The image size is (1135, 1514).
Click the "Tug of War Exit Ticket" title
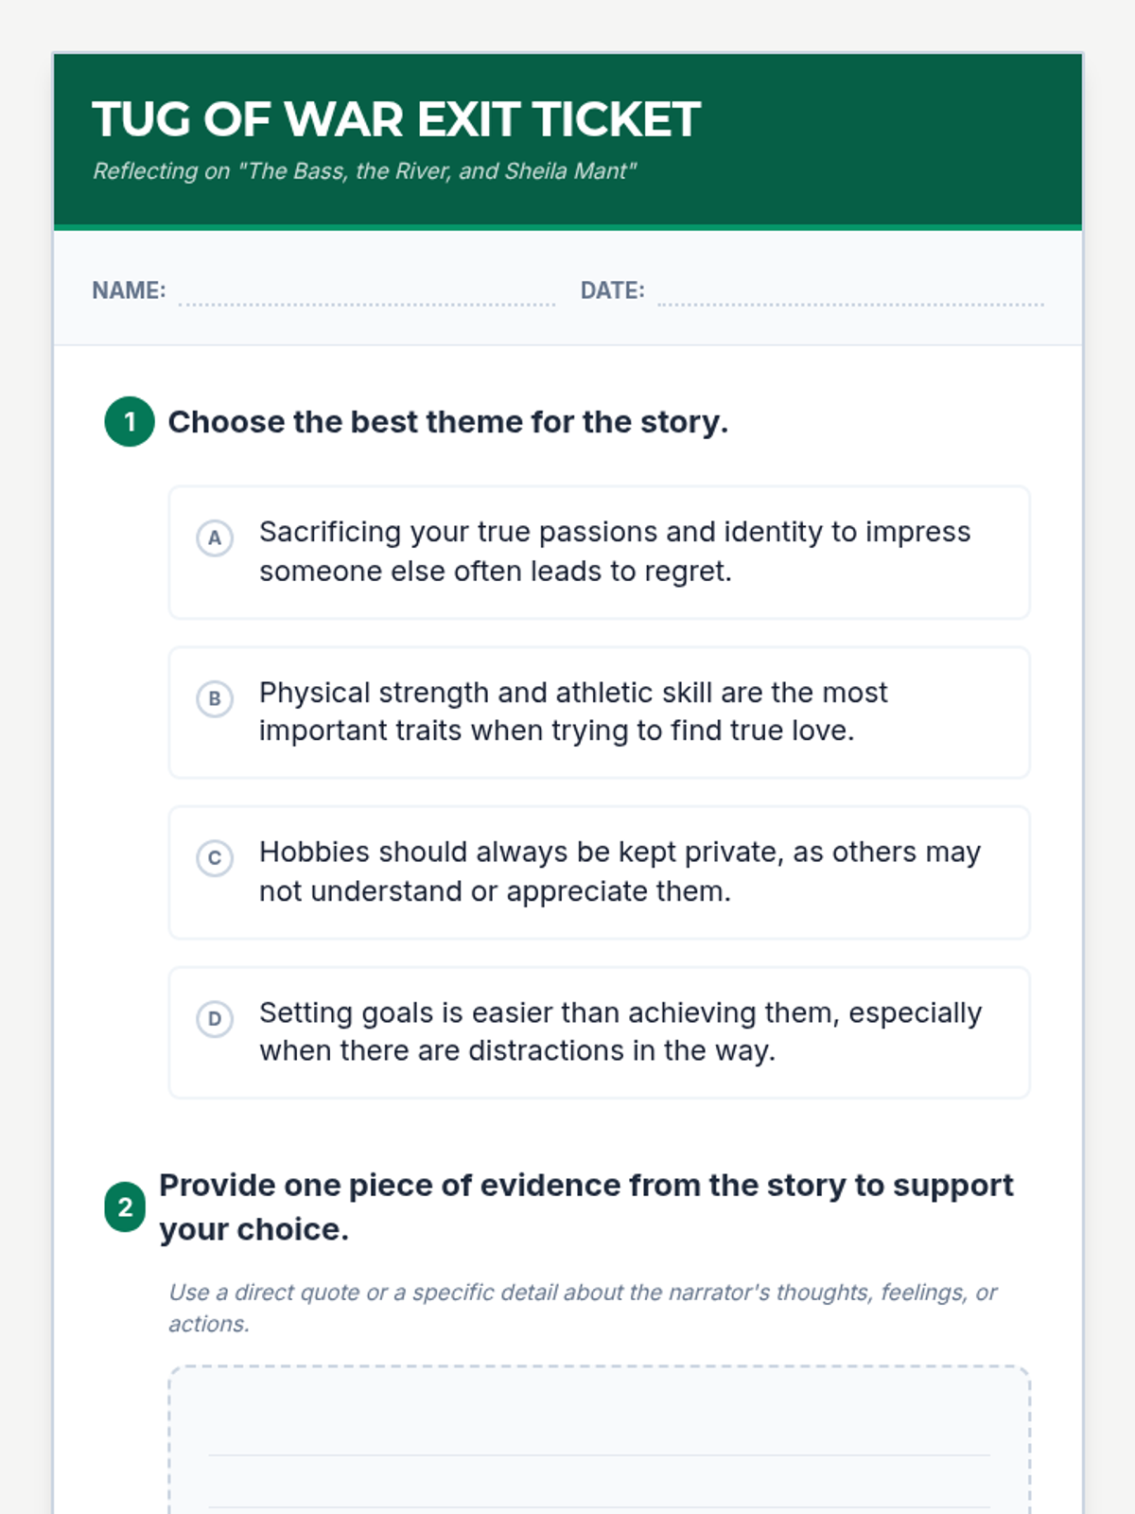(x=396, y=120)
